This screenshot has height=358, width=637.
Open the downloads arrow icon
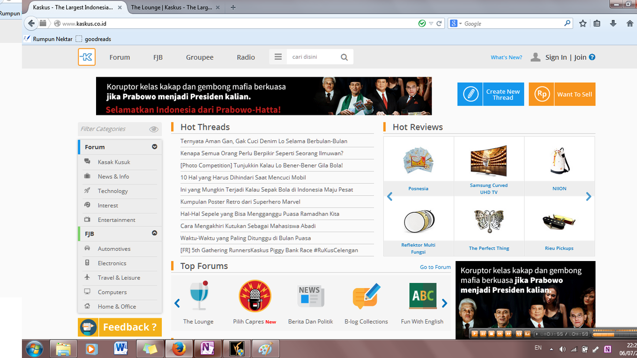613,23
